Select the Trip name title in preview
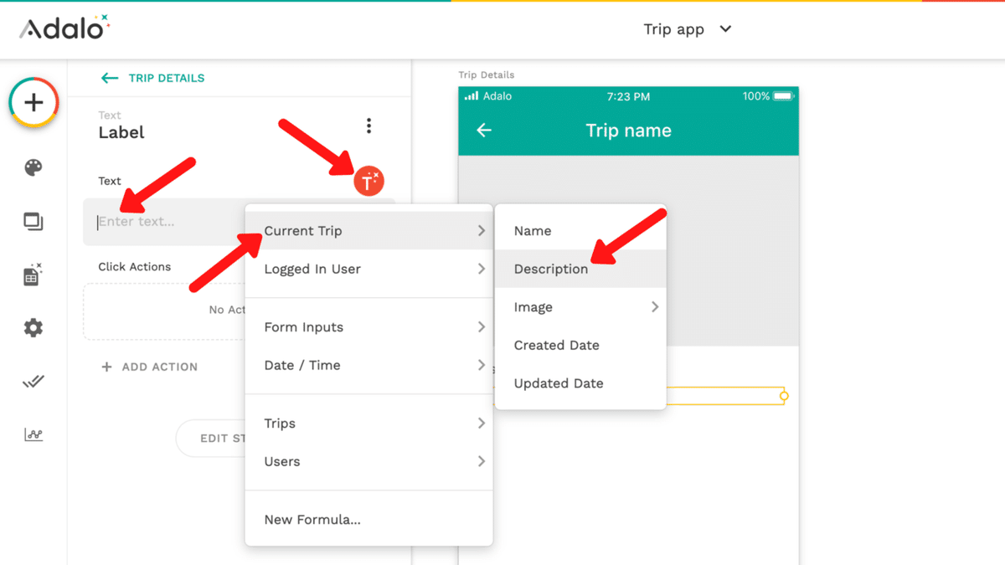 click(x=628, y=131)
